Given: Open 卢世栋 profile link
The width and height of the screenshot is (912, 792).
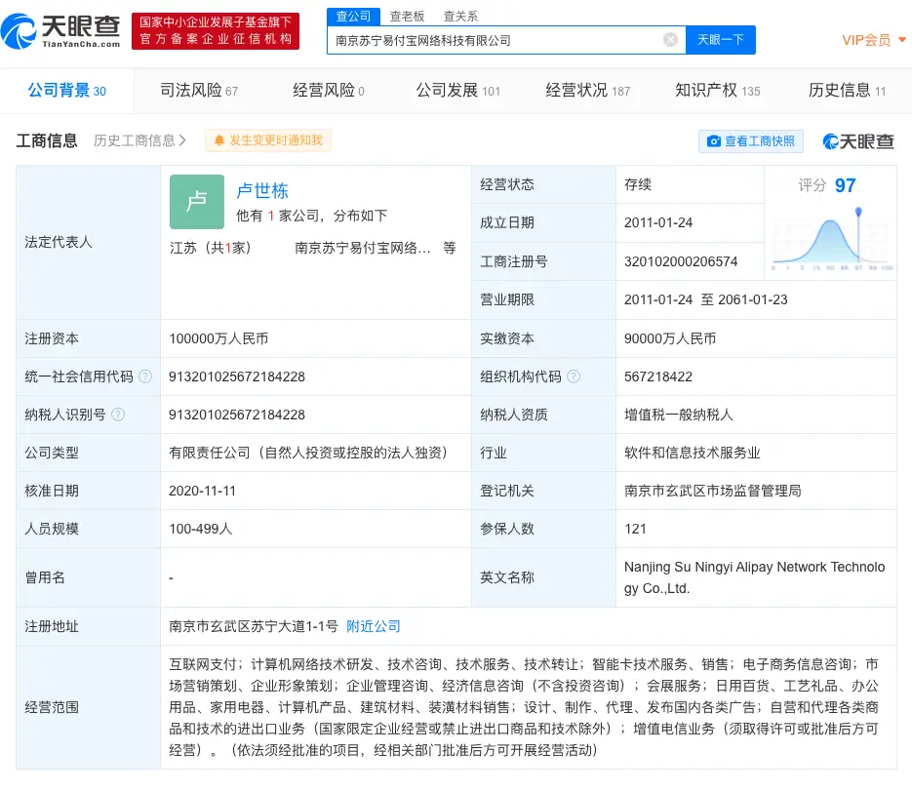Looking at the screenshot, I should tap(262, 190).
